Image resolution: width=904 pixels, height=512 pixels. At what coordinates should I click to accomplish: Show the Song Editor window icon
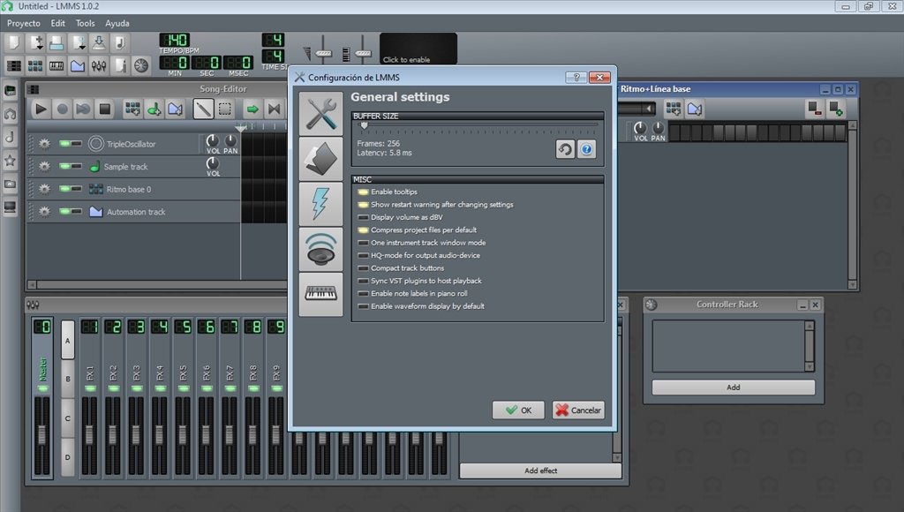[x=13, y=65]
